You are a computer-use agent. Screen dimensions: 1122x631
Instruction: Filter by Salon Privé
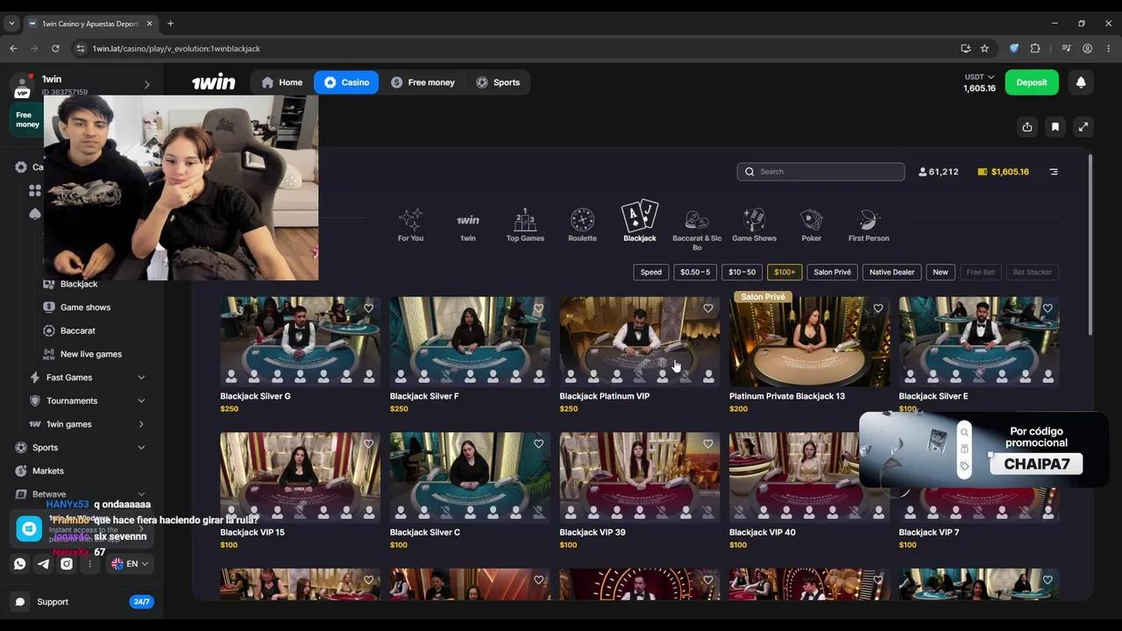[x=832, y=272]
